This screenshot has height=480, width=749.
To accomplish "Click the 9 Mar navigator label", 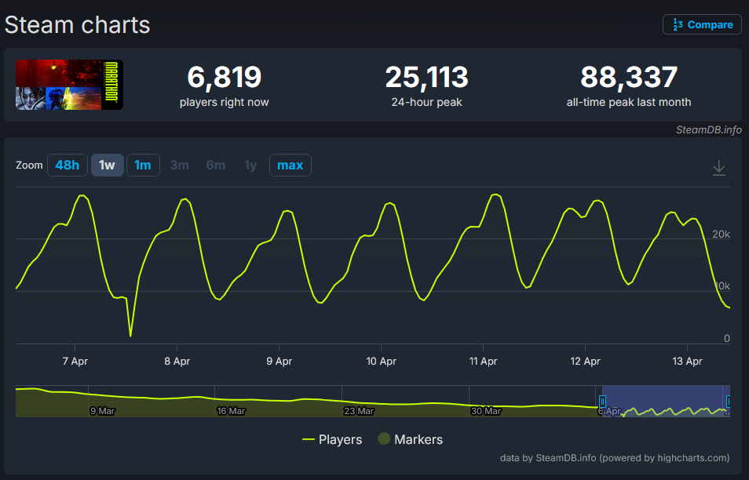I will pos(103,411).
